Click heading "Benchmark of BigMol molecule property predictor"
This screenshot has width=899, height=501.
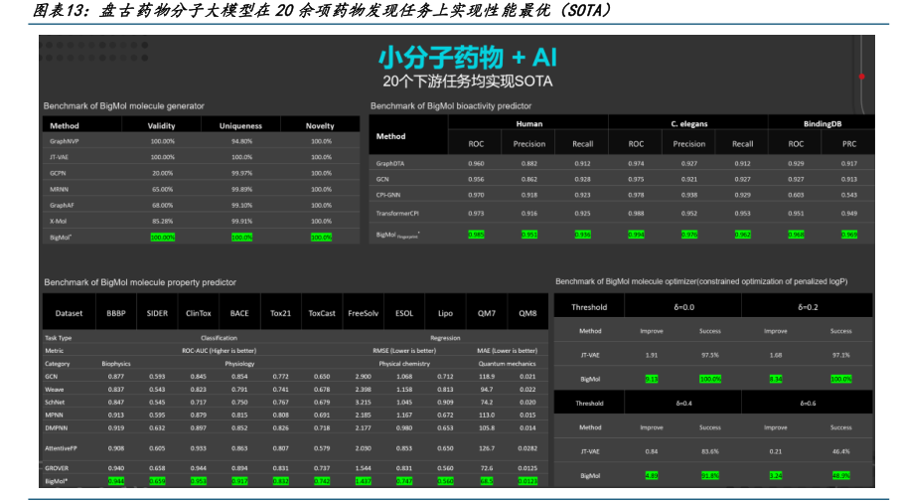(140, 282)
